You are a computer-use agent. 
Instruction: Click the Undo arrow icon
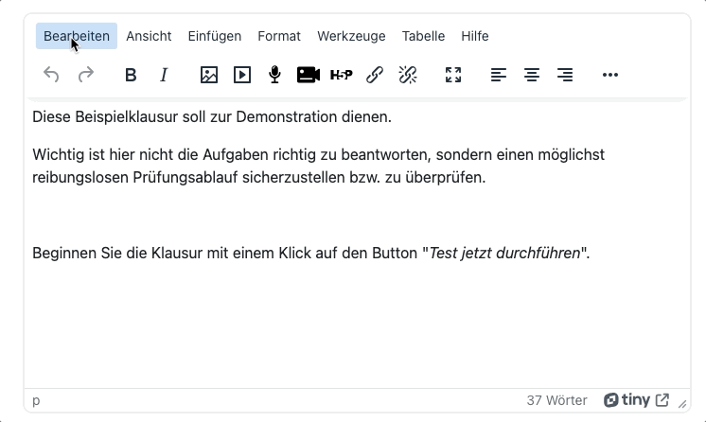click(x=52, y=75)
